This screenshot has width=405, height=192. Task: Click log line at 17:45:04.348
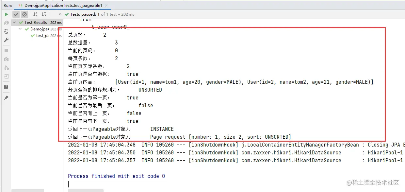[236, 145]
